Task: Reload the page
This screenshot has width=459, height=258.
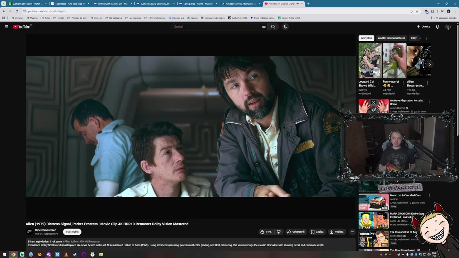Action: (16, 11)
